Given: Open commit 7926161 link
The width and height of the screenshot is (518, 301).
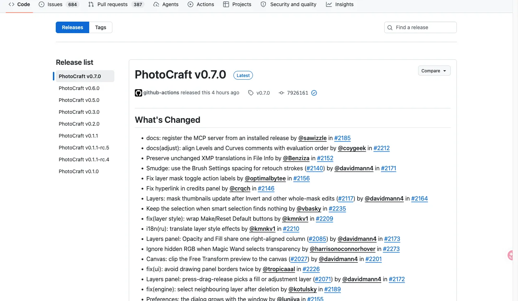Looking at the screenshot, I should (297, 93).
